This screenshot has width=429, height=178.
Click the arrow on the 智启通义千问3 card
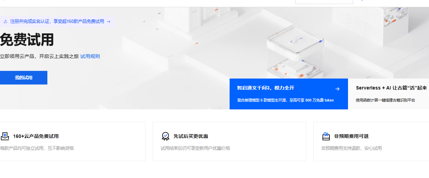(x=337, y=89)
